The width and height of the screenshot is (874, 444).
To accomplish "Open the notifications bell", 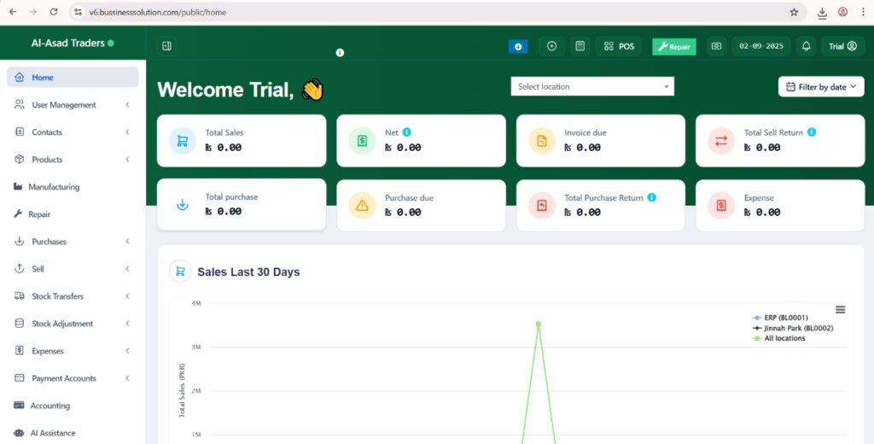I will coord(806,46).
